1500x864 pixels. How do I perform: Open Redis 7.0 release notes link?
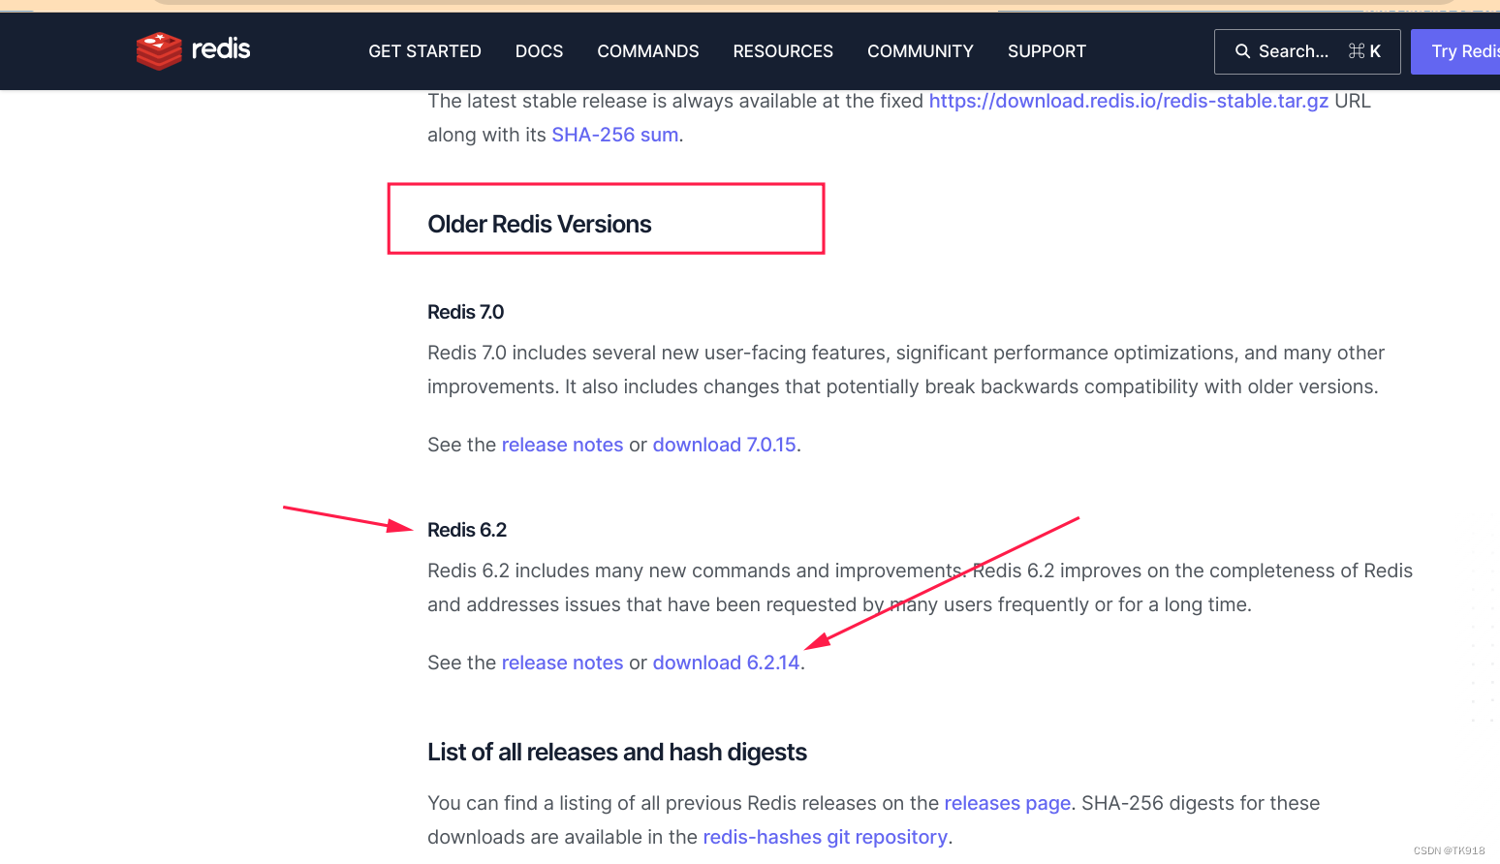click(x=562, y=445)
